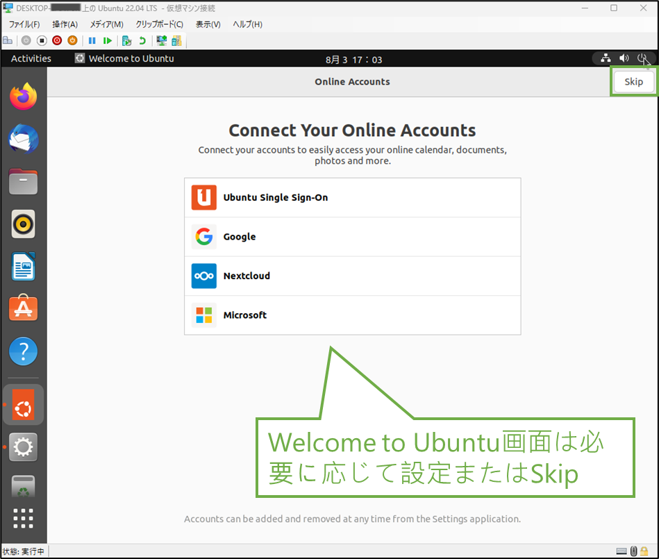Select the Google account option

tap(352, 236)
